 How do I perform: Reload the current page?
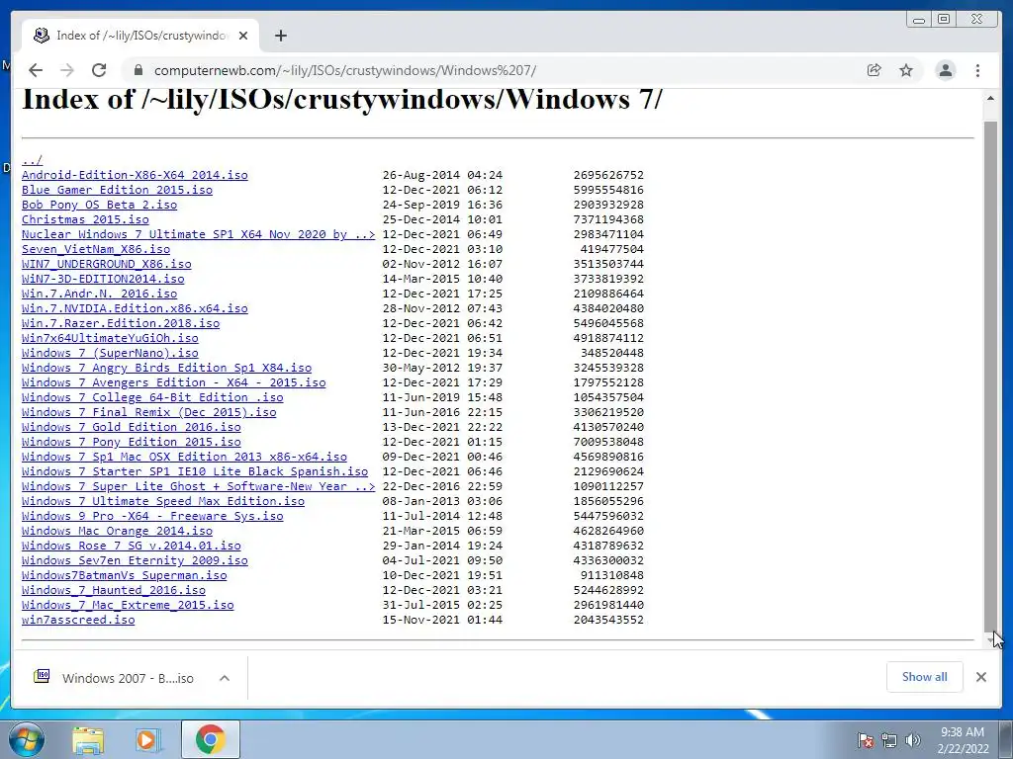[99, 70]
